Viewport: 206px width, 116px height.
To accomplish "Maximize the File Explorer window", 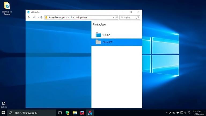I will (131, 12).
